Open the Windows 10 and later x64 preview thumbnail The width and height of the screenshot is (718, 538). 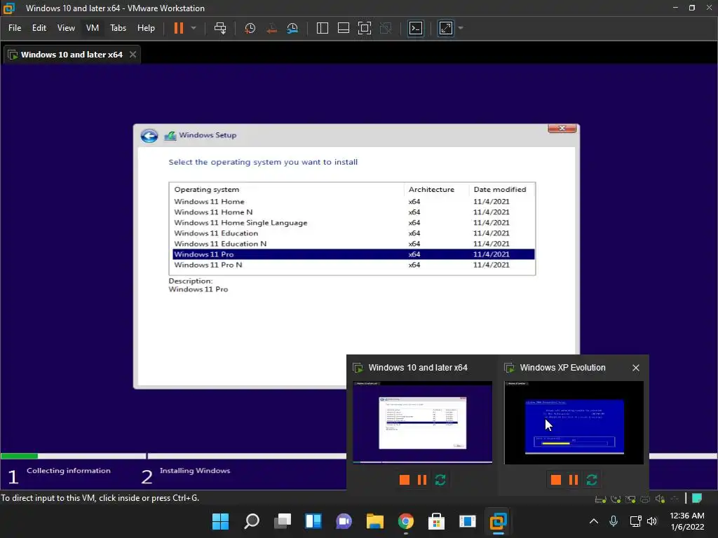tap(423, 422)
